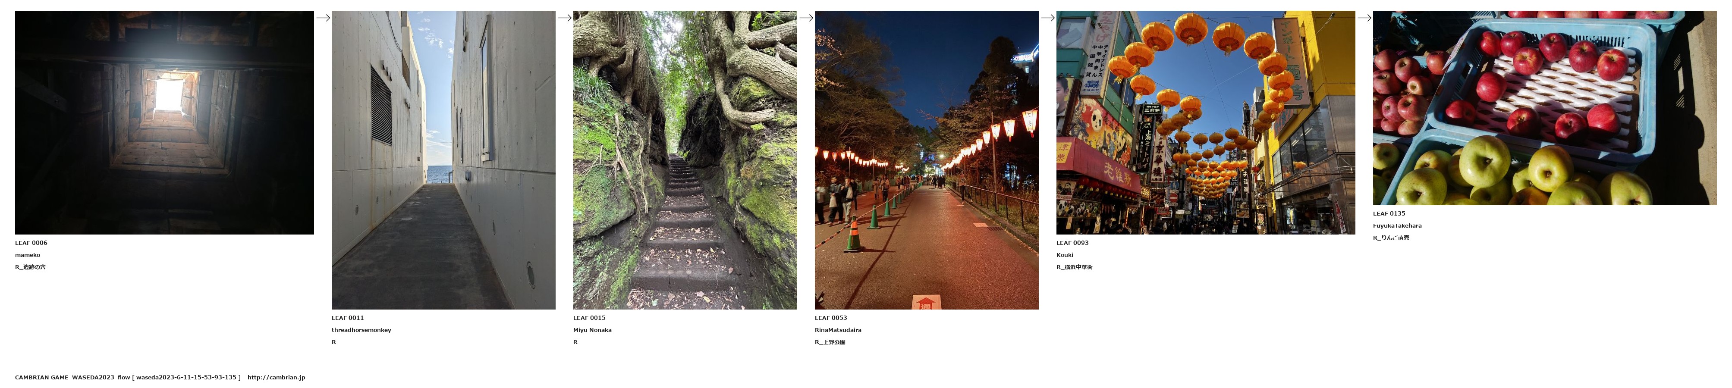1732x388 pixels.
Task: Select author name Miyu Nonaka
Action: 592,330
